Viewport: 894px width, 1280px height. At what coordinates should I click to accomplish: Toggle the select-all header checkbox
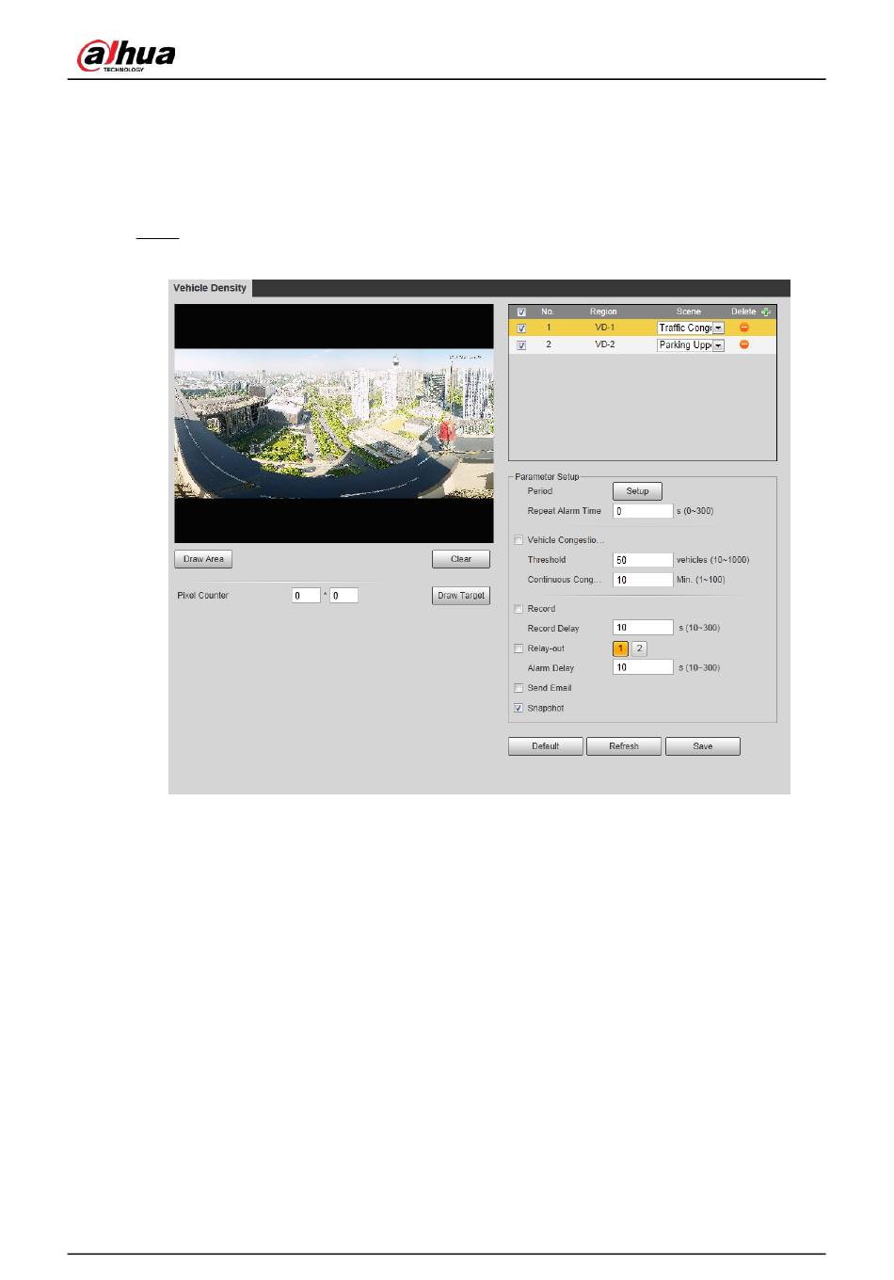[x=521, y=312]
